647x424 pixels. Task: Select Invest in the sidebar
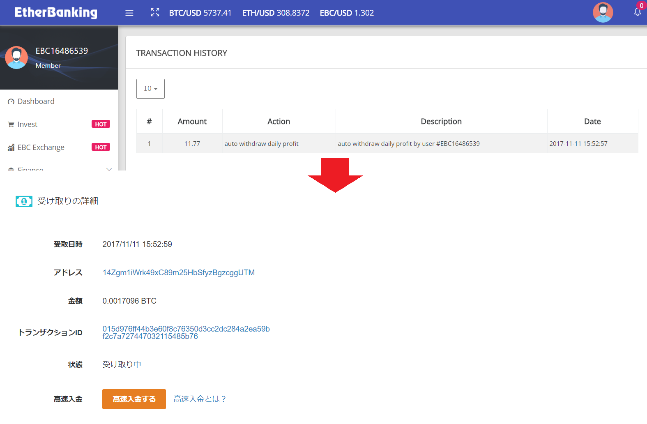click(x=28, y=124)
